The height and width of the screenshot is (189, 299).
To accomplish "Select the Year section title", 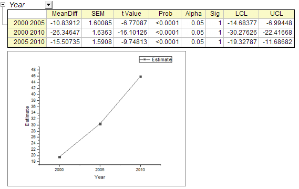I will coord(17,5).
